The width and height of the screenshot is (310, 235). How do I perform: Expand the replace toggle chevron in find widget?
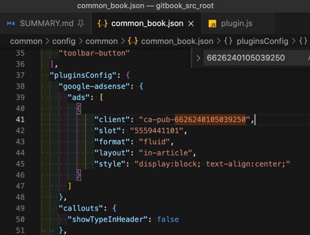tap(198, 58)
